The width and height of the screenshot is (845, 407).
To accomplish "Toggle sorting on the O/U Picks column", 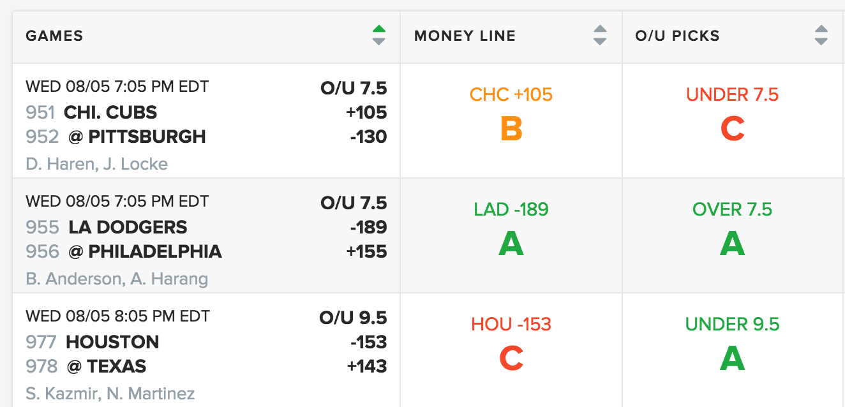I will pyautogui.click(x=821, y=35).
